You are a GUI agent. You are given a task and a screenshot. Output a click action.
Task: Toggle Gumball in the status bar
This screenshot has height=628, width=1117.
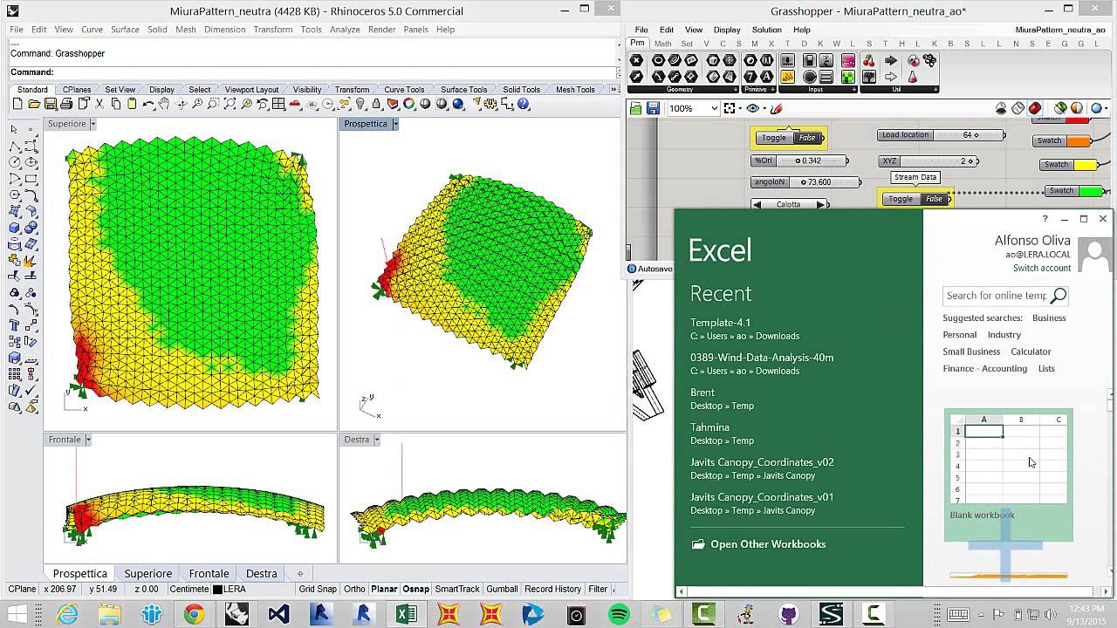coord(502,589)
